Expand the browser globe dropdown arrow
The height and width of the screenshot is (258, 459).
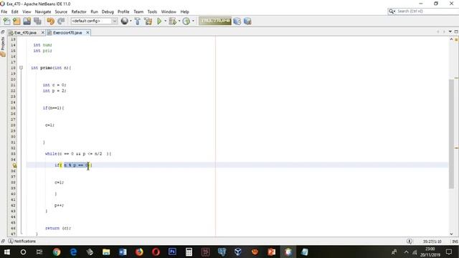point(131,21)
